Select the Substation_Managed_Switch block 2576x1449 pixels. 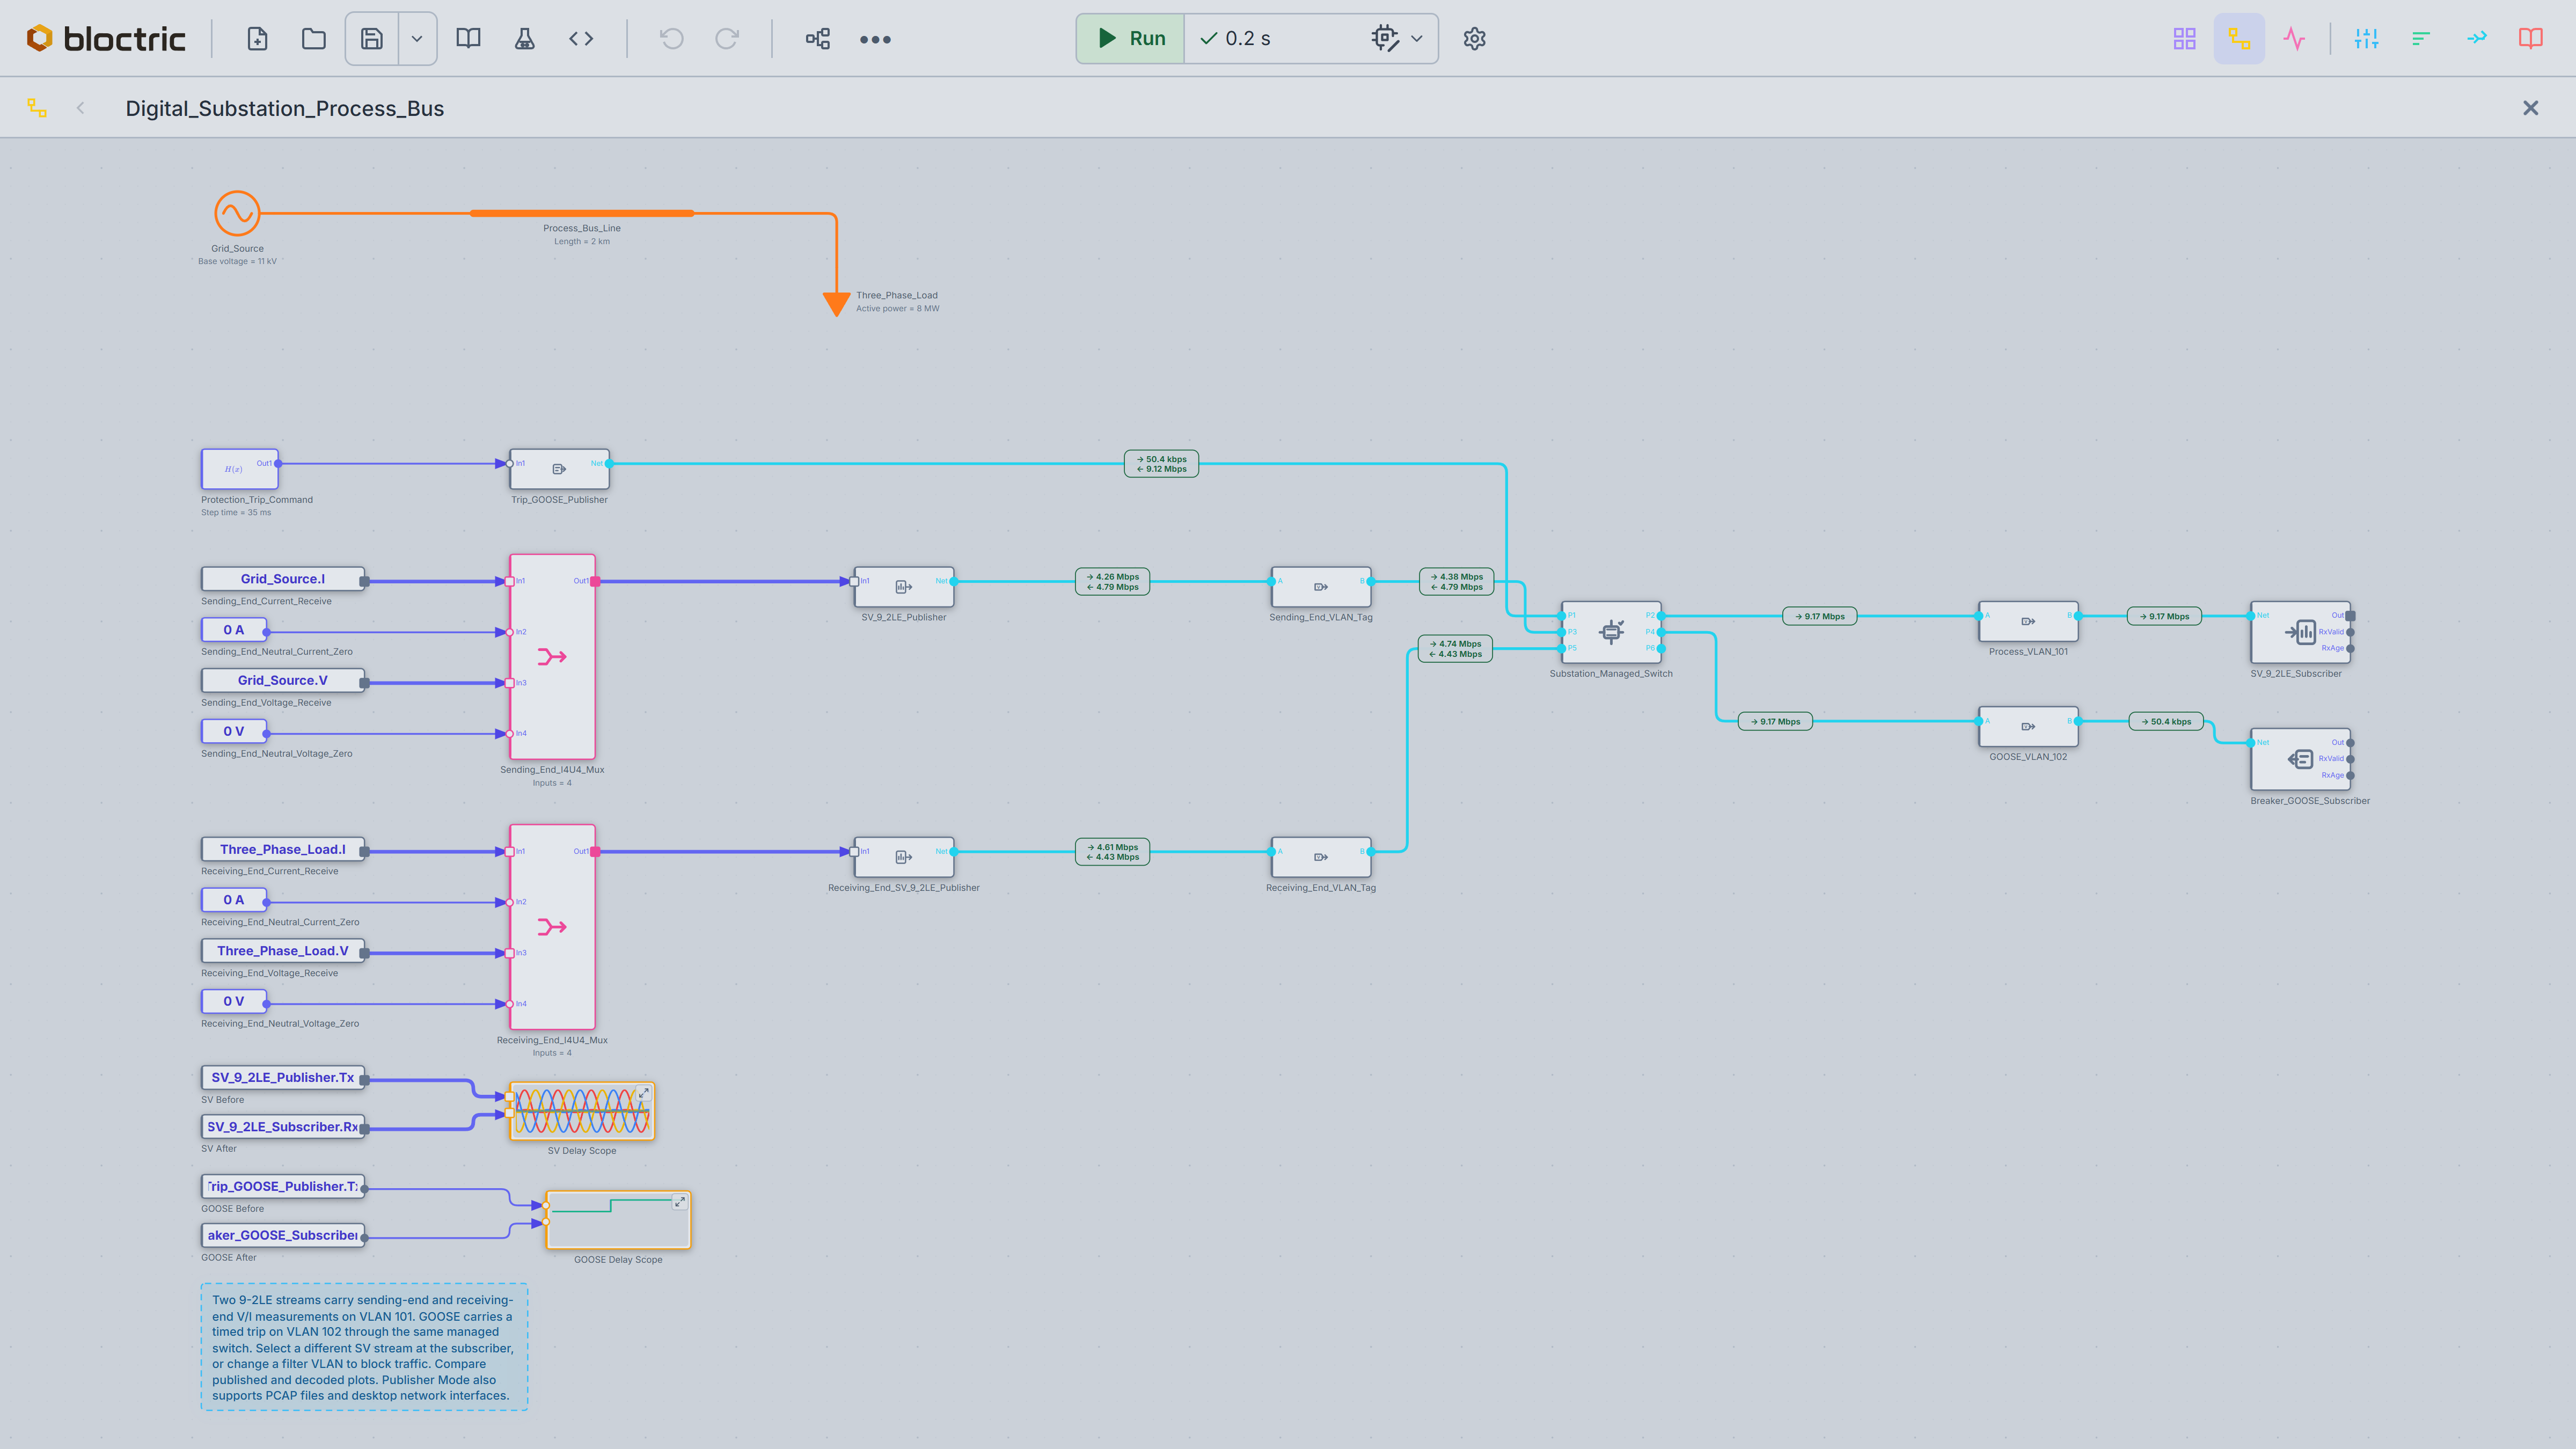coord(1611,632)
